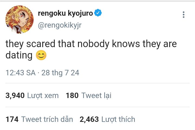Click the 2,463 likes number

(x=89, y=119)
